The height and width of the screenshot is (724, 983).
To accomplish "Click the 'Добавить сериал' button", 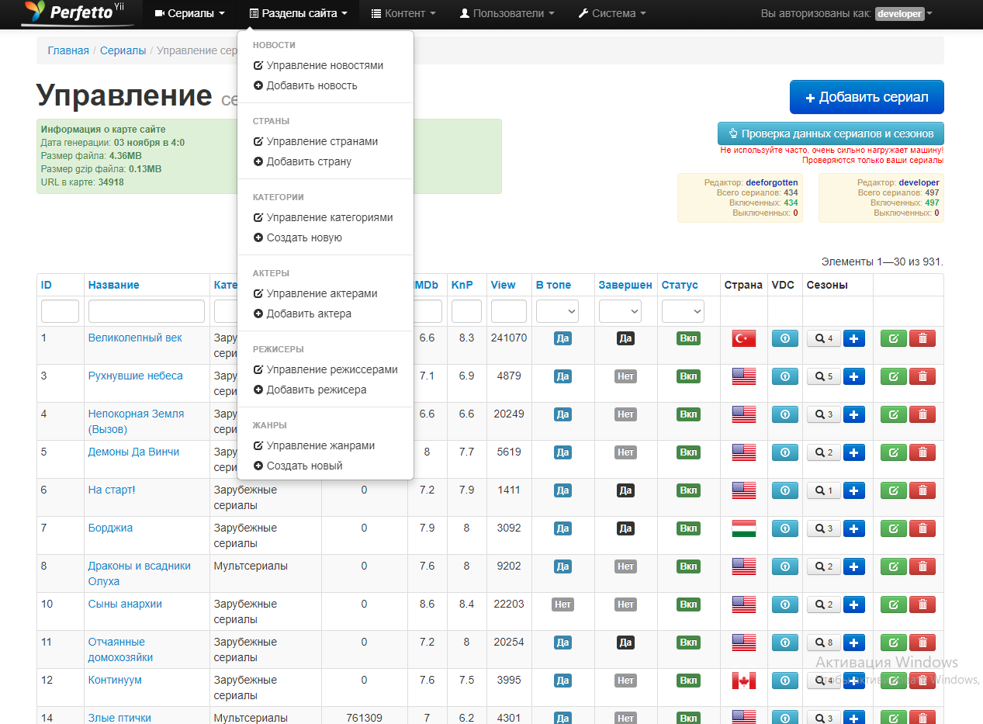I will pos(866,97).
